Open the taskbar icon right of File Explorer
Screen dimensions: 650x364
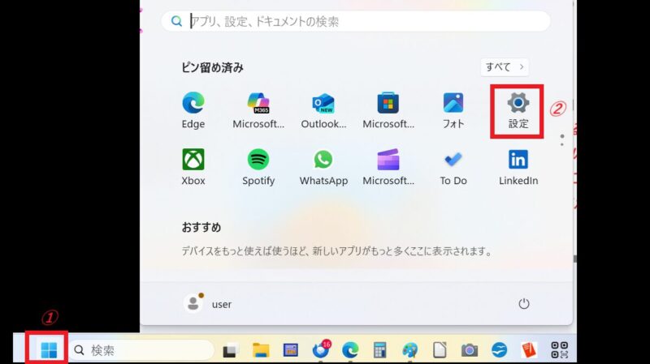[291, 350]
